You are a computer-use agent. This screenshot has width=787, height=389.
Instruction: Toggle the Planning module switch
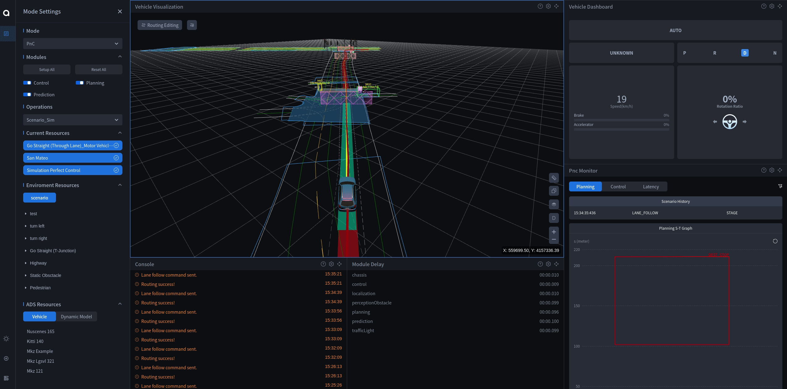coord(80,83)
